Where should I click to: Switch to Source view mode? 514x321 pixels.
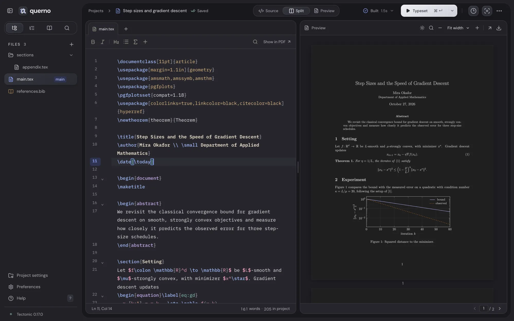pyautogui.click(x=268, y=11)
